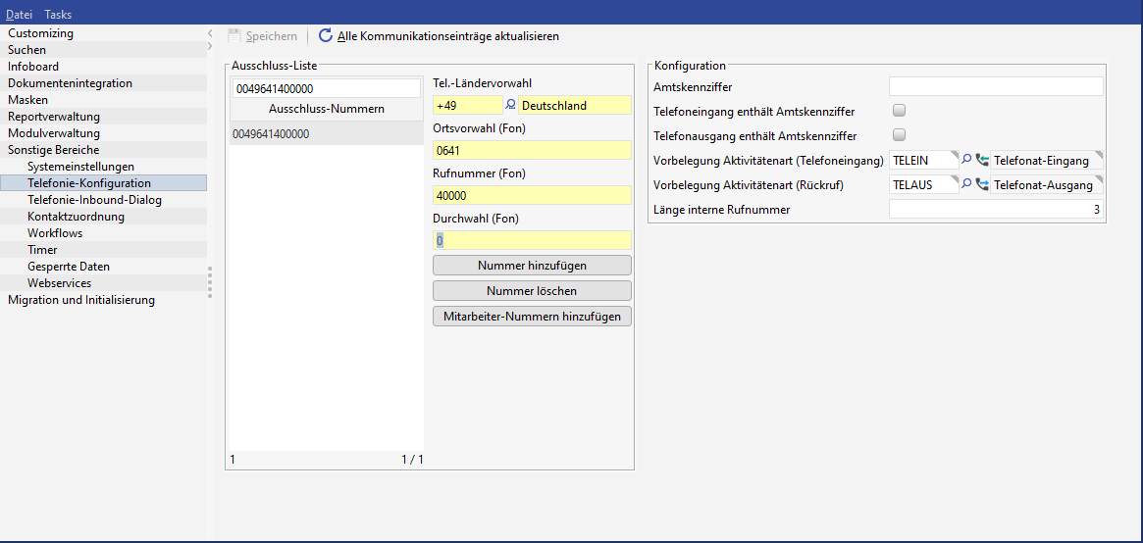This screenshot has width=1143, height=543.
Task: Collapse the Sonstige Bereiche section
Action: (x=53, y=150)
